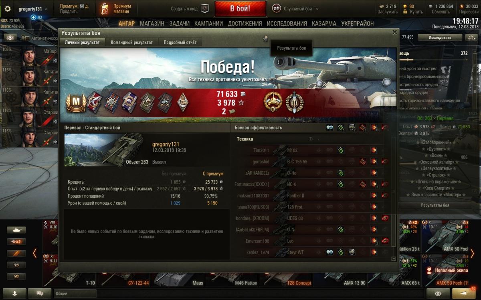Click the Исследовать button
Viewport: 481px width, 300px height.
pyautogui.click(x=440, y=38)
